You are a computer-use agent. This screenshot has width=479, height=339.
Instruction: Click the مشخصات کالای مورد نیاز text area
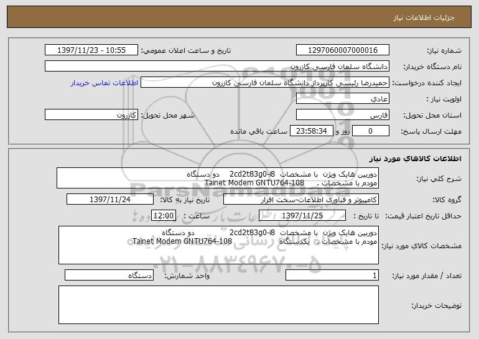pos(218,245)
